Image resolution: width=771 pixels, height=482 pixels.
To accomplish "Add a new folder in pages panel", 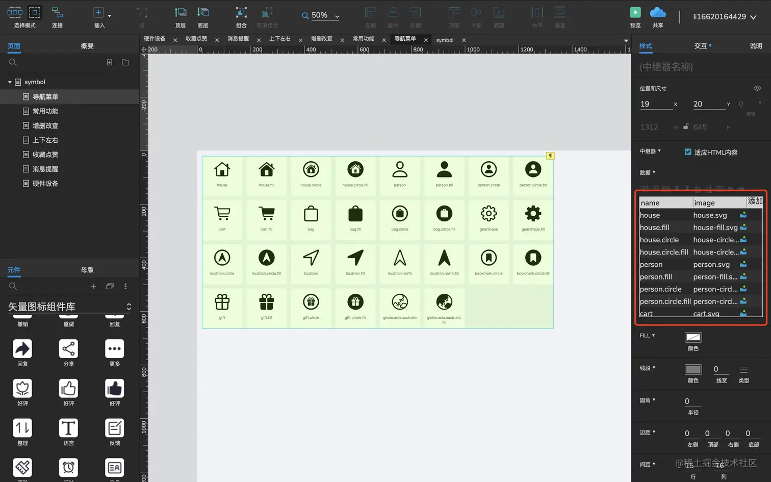I will 125,62.
